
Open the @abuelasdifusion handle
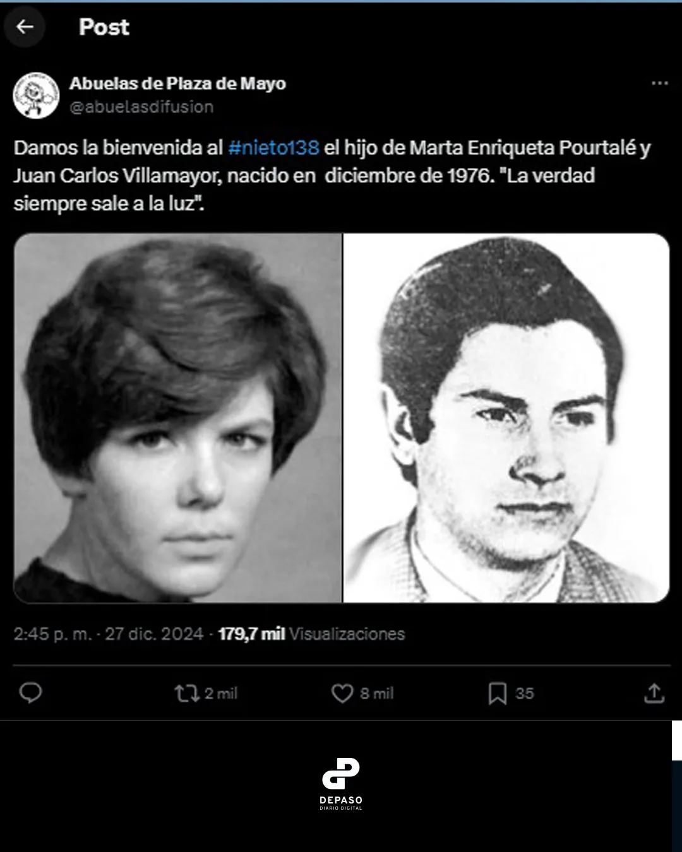(141, 107)
